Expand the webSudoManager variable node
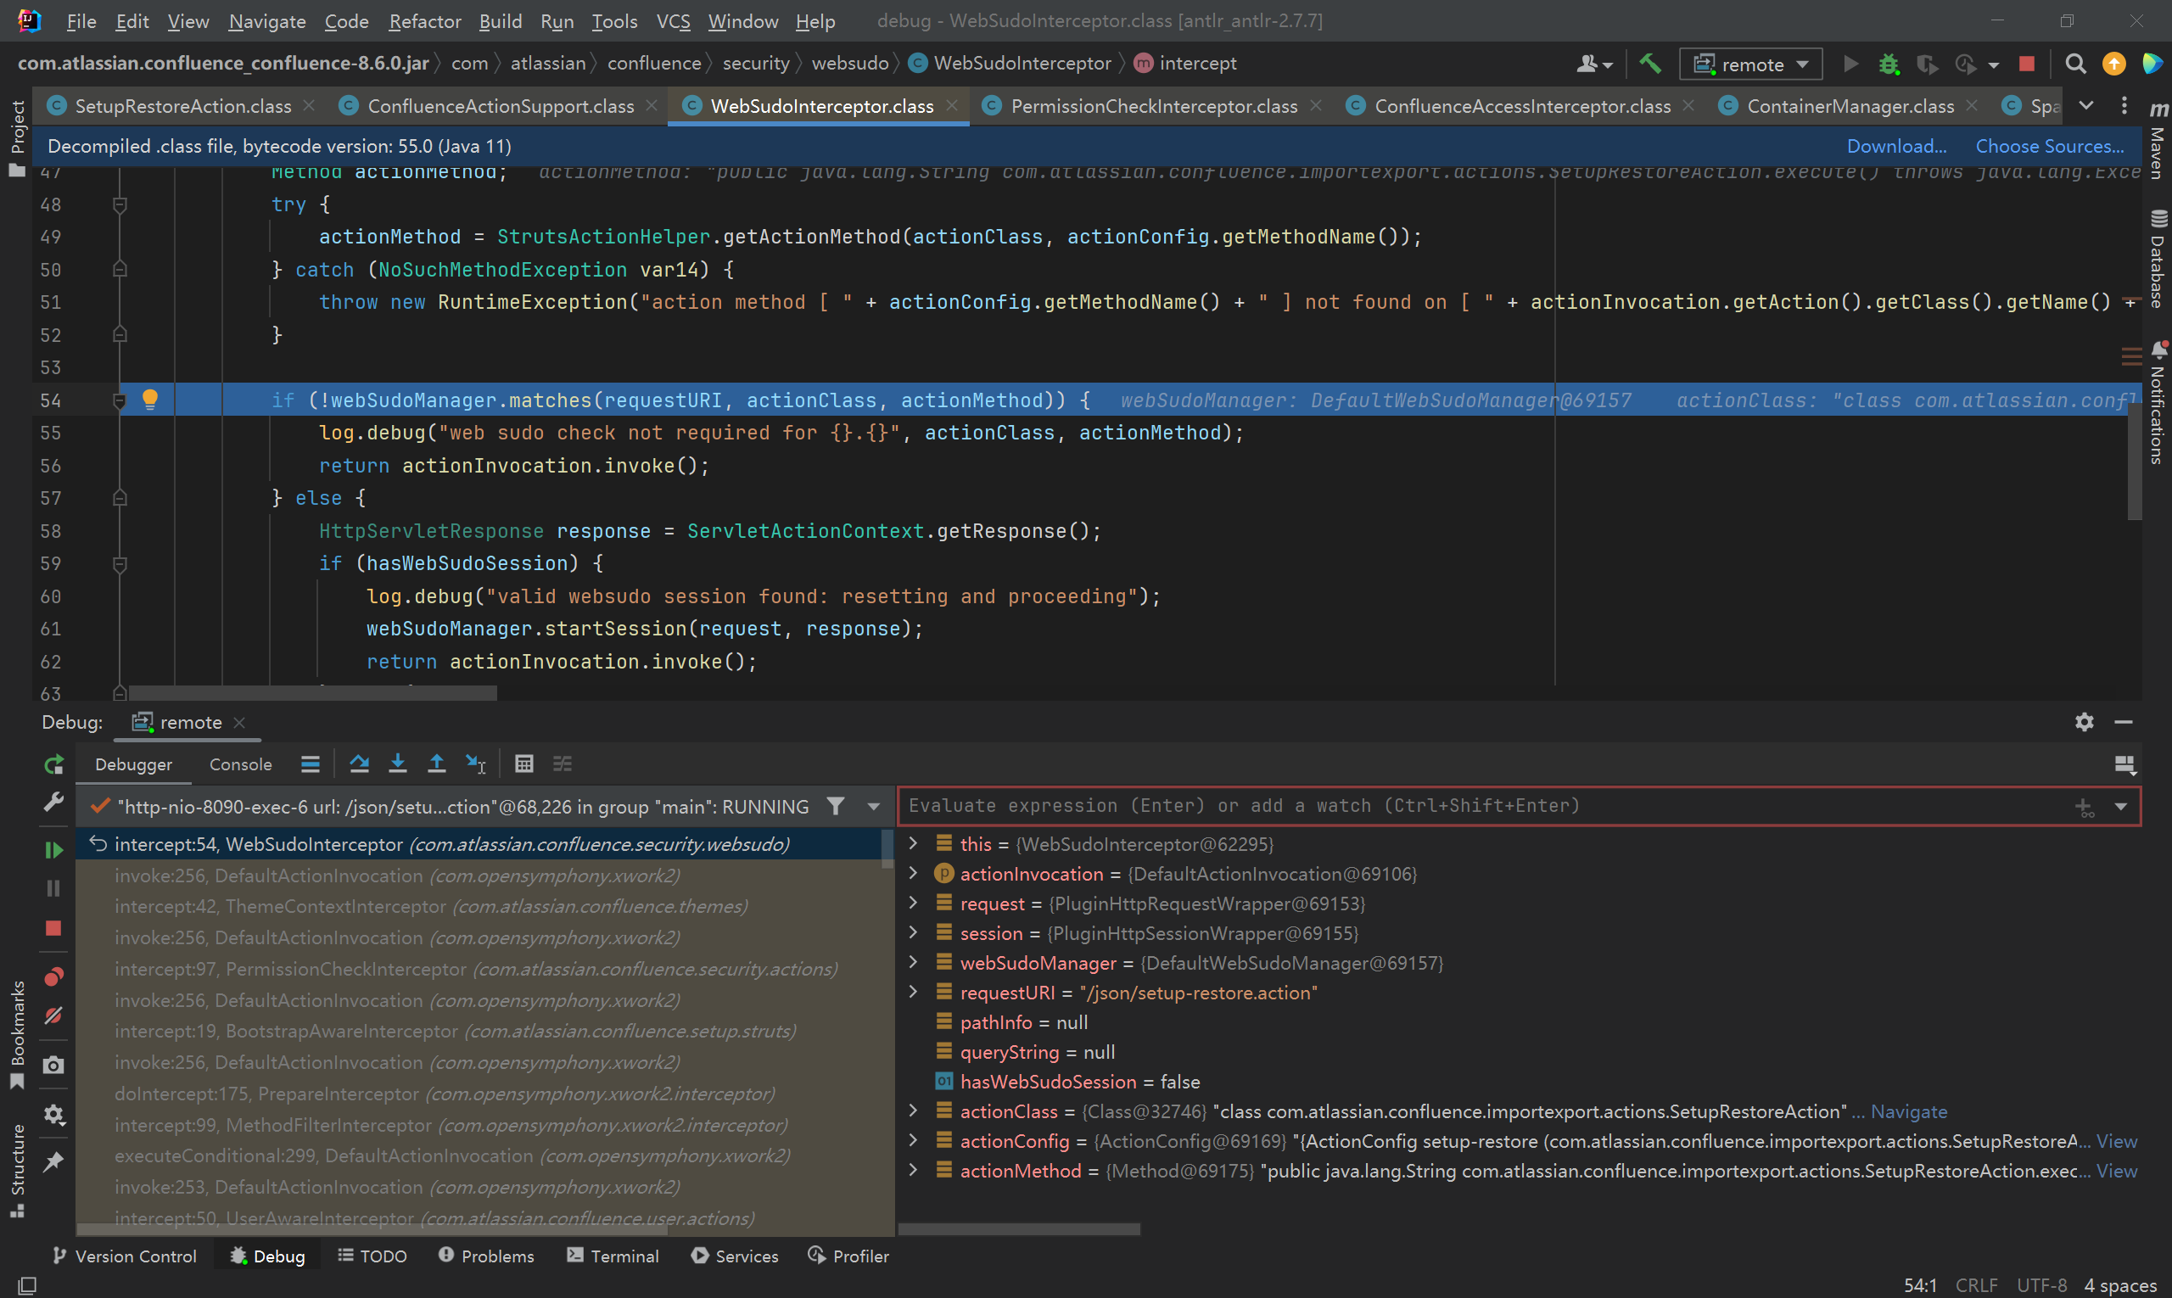The width and height of the screenshot is (2172, 1298). tap(912, 962)
